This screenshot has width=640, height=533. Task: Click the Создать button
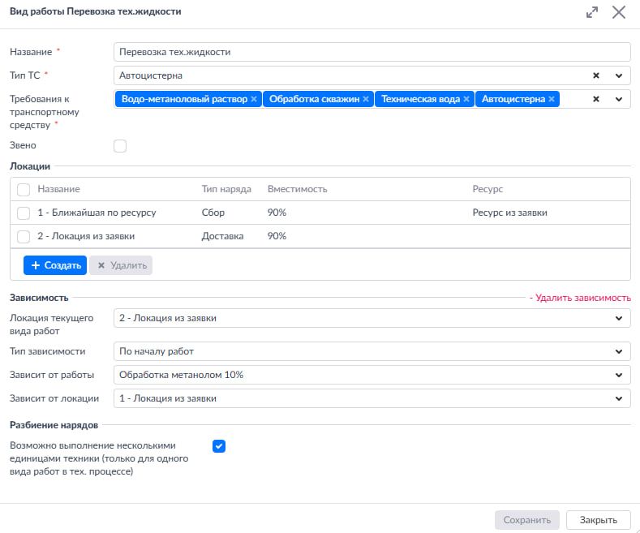point(55,265)
